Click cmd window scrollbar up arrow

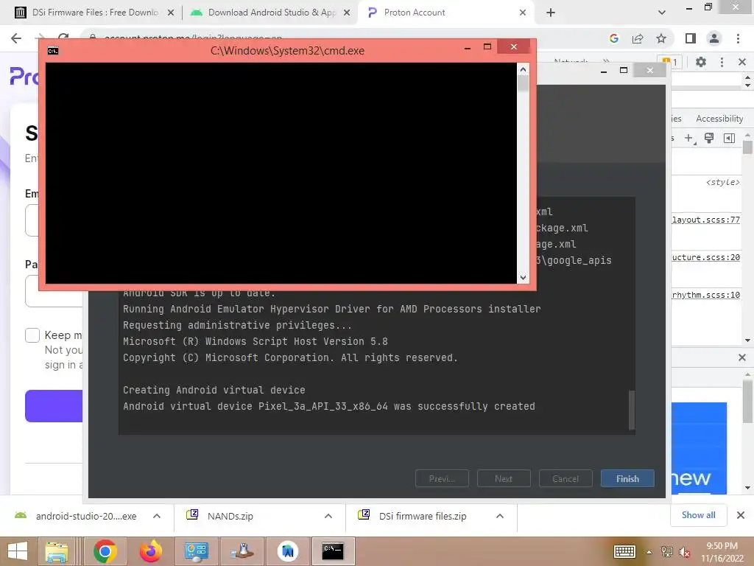(x=524, y=69)
